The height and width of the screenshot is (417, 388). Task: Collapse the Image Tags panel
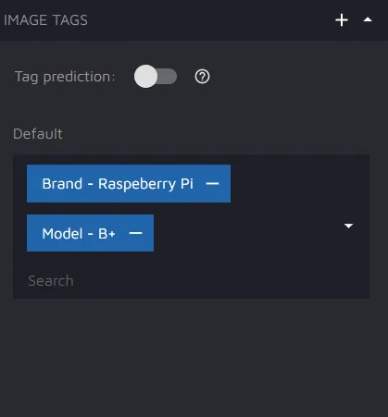point(368,19)
